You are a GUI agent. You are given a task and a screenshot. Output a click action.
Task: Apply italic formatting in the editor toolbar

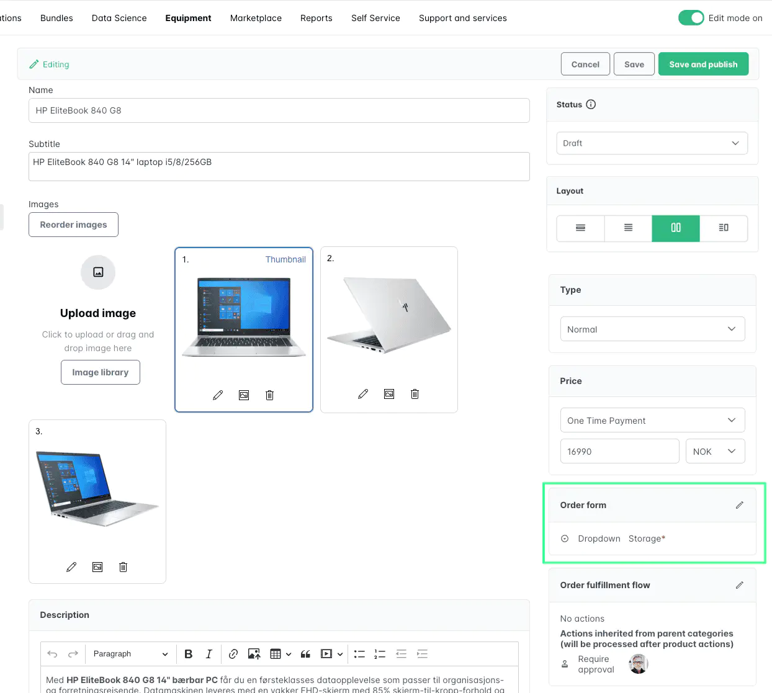(x=209, y=653)
